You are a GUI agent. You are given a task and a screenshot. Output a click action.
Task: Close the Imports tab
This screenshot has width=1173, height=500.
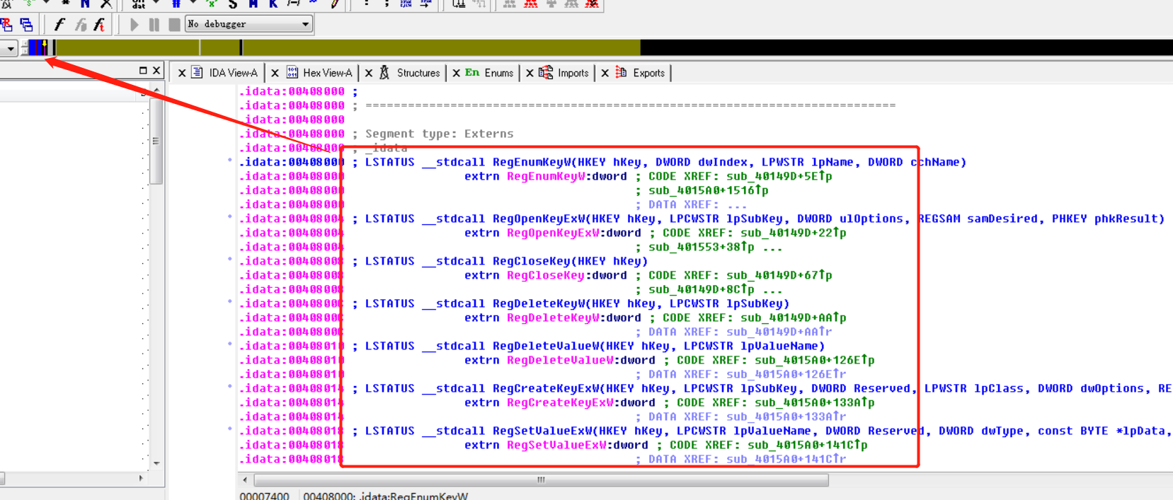[x=530, y=73]
